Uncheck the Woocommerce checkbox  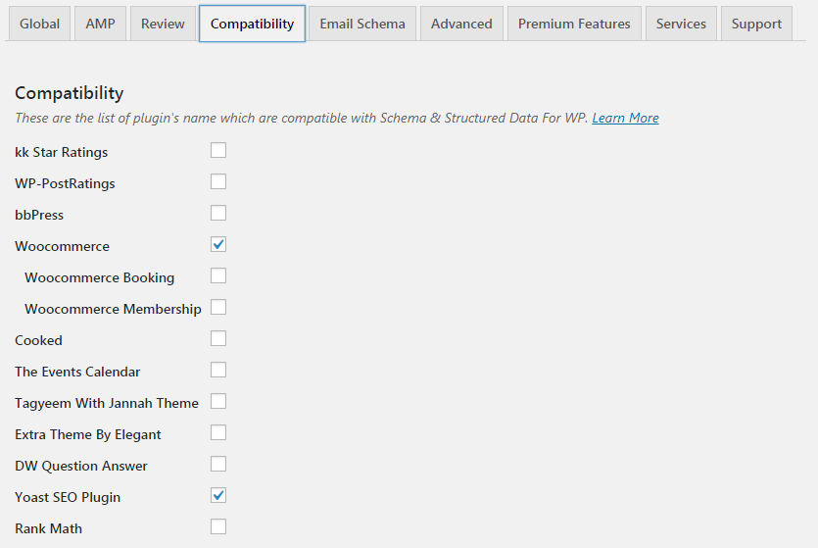[x=218, y=244]
